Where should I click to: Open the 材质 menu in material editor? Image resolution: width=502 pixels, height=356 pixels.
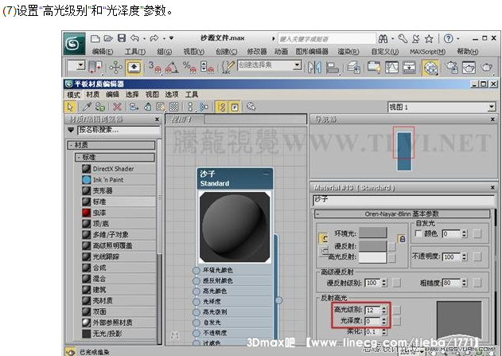coord(93,94)
